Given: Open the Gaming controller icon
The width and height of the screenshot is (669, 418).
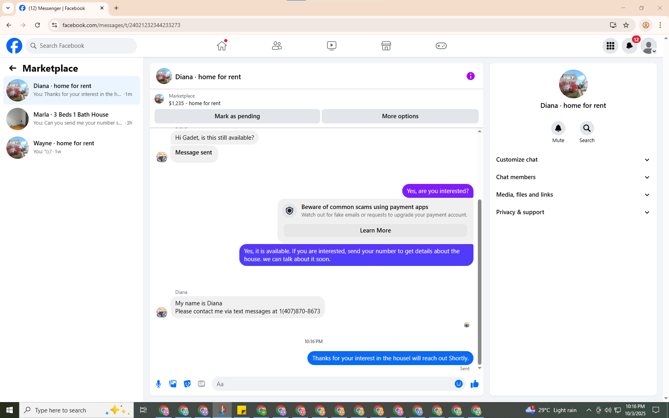Looking at the screenshot, I should click(x=441, y=46).
